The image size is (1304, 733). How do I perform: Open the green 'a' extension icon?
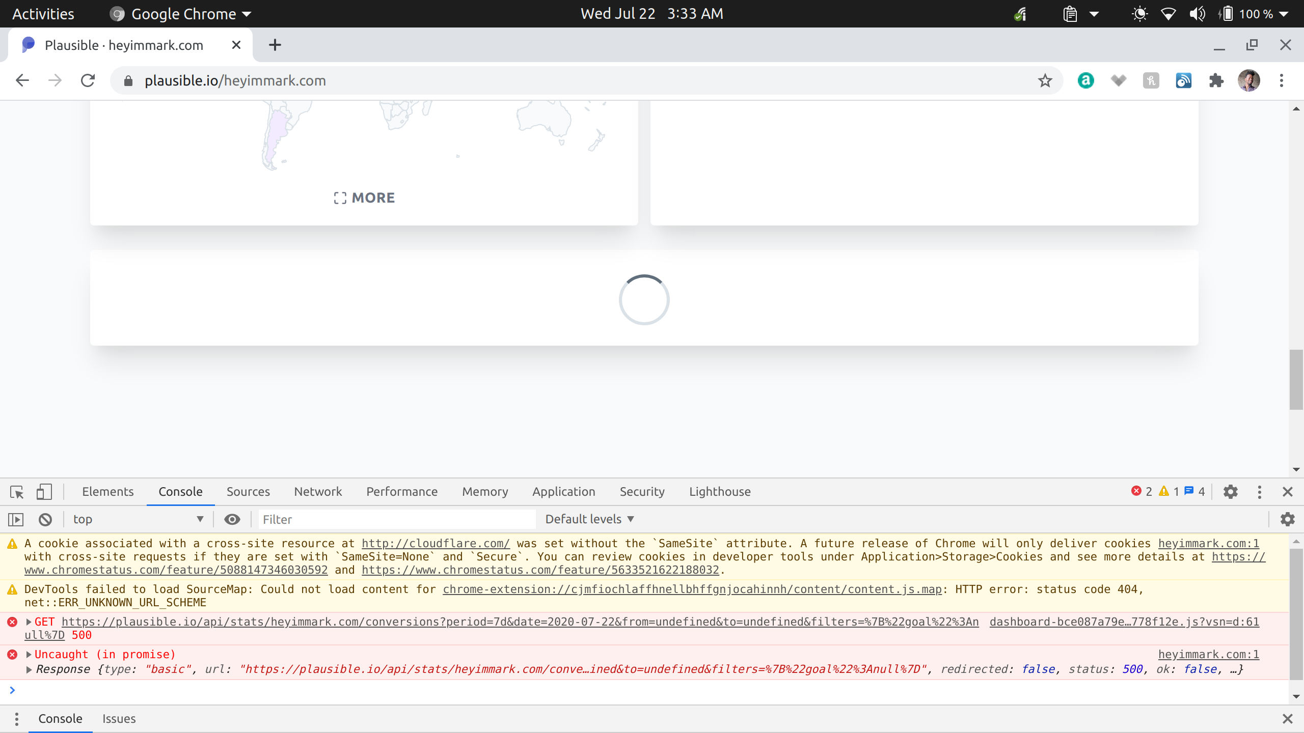click(x=1086, y=80)
